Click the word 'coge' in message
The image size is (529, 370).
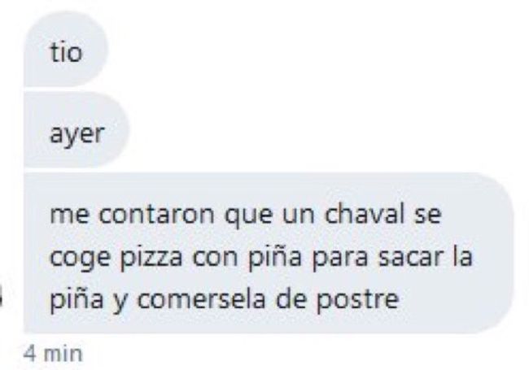[x=80, y=259]
